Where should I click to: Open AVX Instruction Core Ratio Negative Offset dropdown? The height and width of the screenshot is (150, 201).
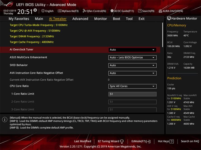[132, 73]
